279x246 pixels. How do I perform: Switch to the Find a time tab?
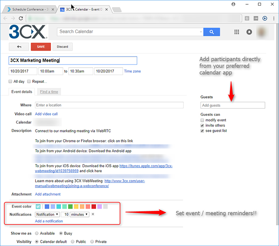[49, 92]
